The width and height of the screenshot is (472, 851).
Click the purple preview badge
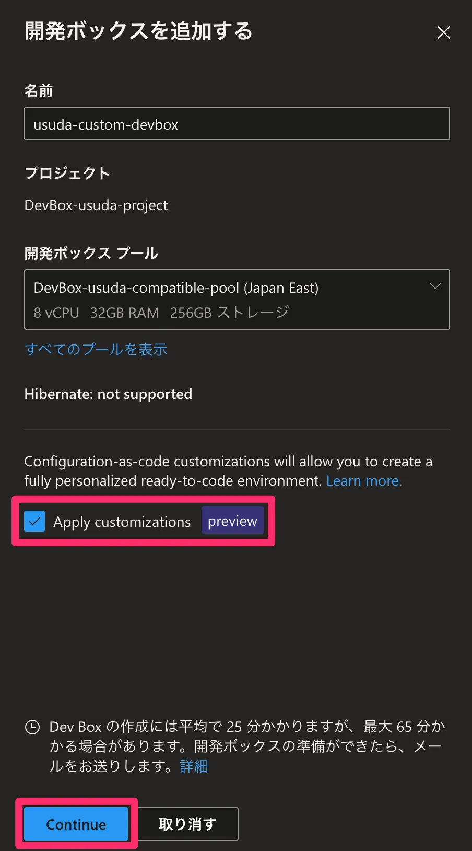pyautogui.click(x=232, y=521)
